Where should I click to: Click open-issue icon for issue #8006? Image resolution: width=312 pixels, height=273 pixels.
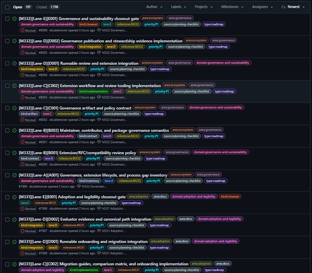(x=14, y=19)
